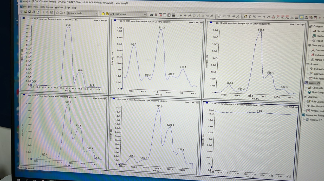Open the View menu
The width and height of the screenshot is (324, 181).
click(36, 7)
